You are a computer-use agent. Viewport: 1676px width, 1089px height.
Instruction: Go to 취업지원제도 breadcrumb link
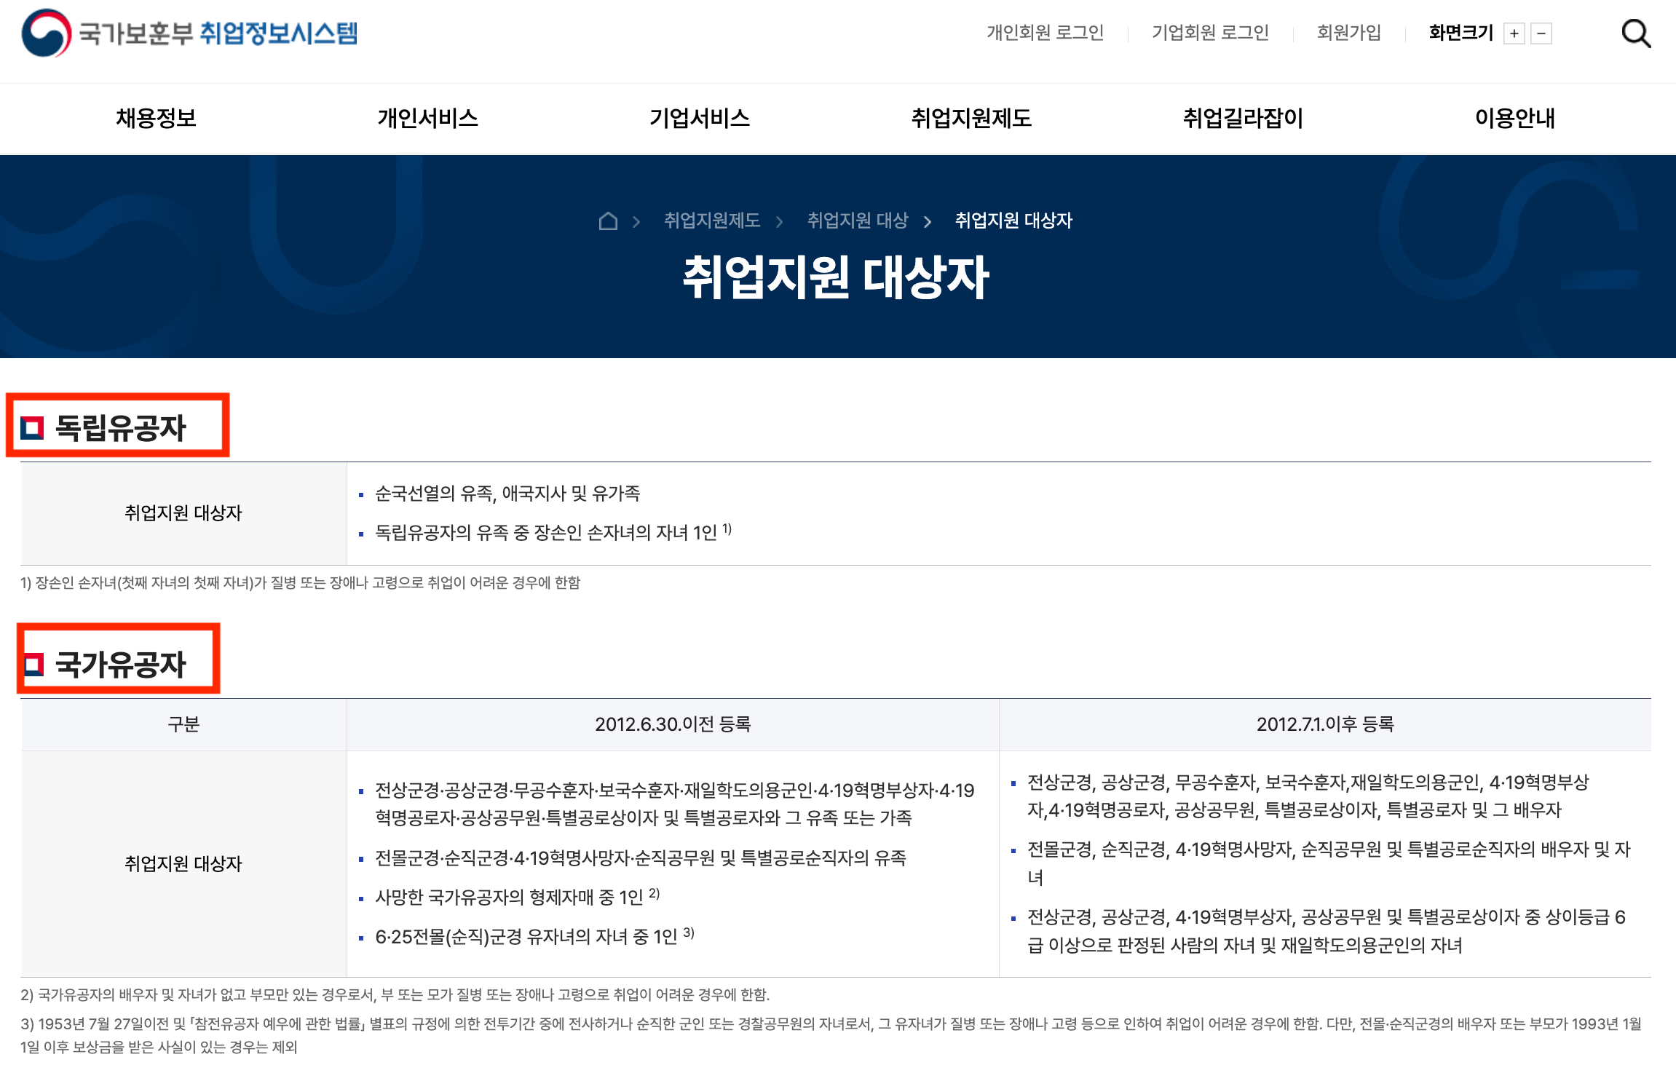[711, 221]
